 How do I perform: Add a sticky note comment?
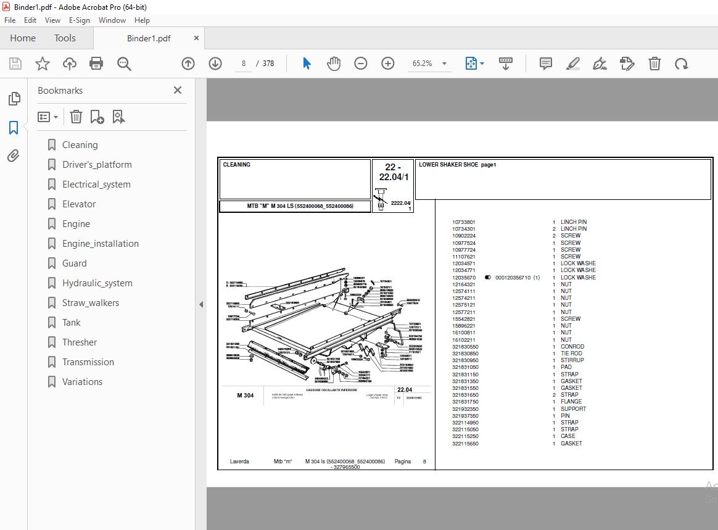click(x=545, y=64)
